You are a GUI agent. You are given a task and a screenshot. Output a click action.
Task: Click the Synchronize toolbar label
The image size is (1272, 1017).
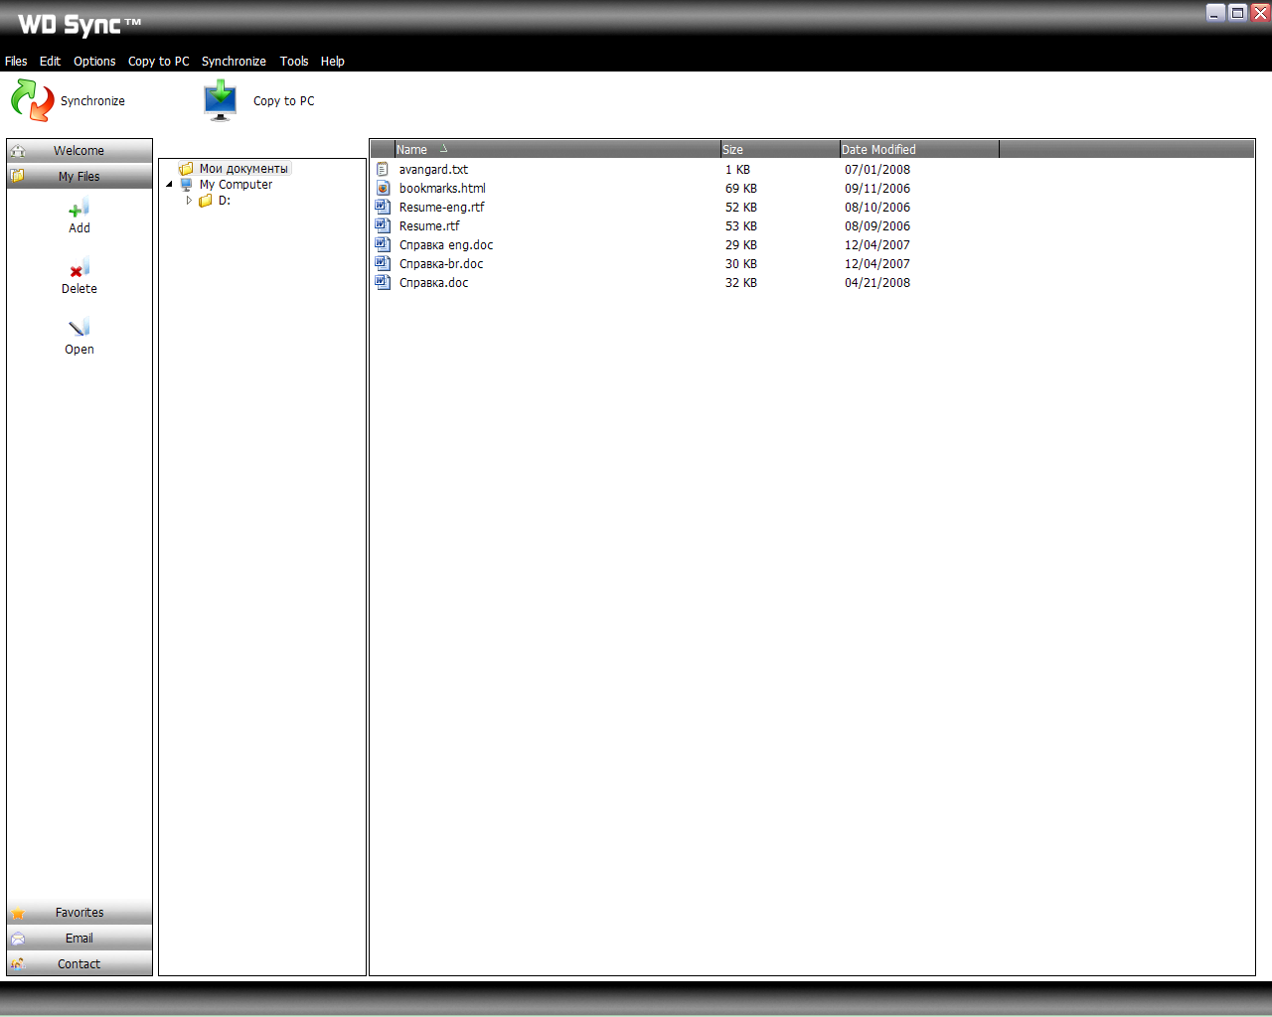click(92, 101)
